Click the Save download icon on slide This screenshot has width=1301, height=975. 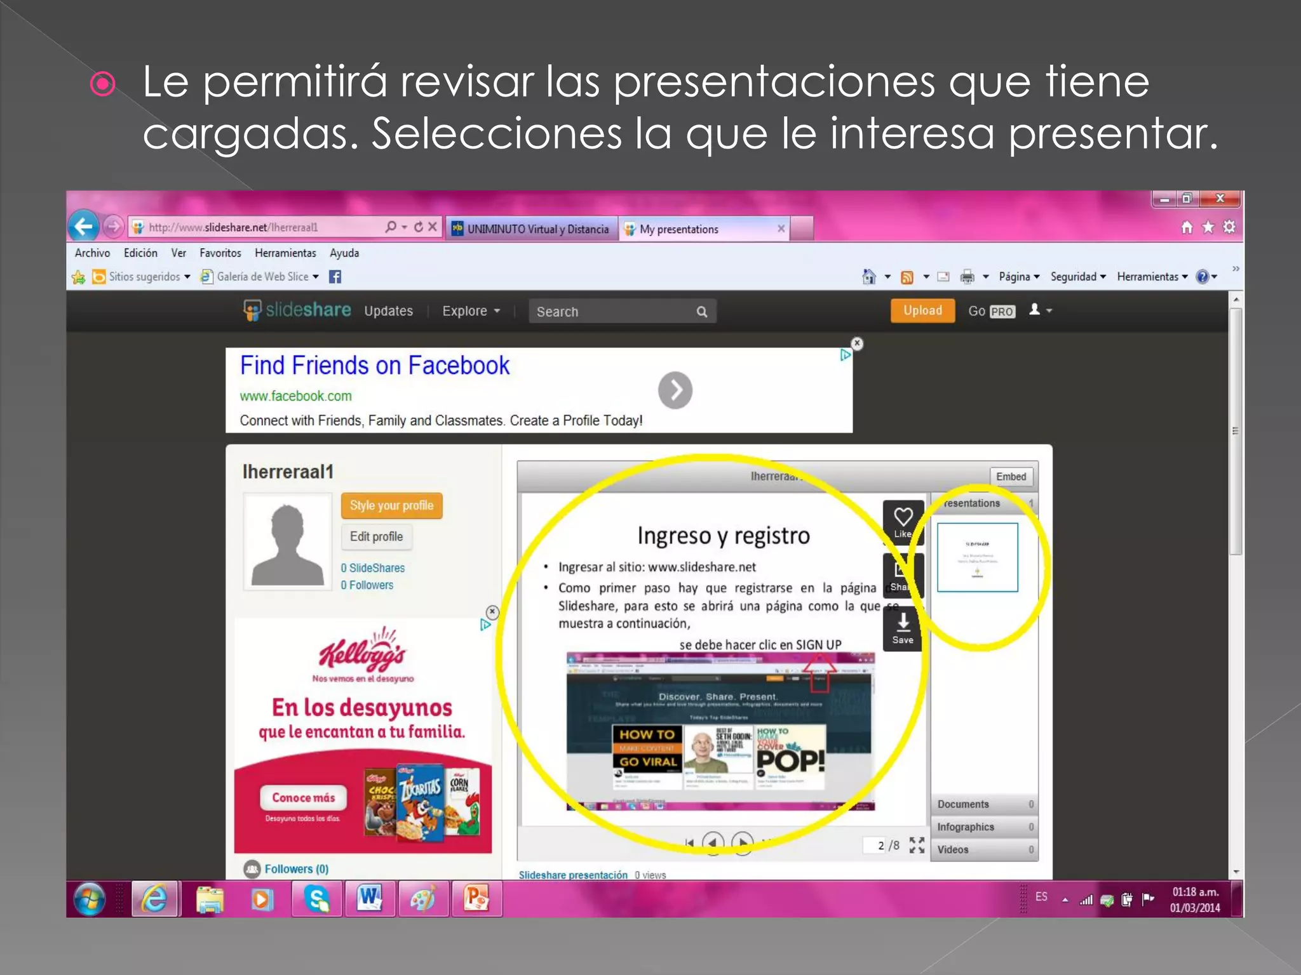click(x=903, y=628)
